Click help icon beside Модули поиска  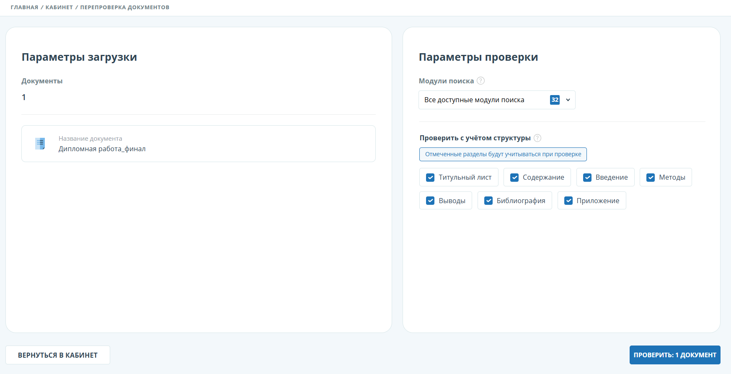[x=481, y=80]
